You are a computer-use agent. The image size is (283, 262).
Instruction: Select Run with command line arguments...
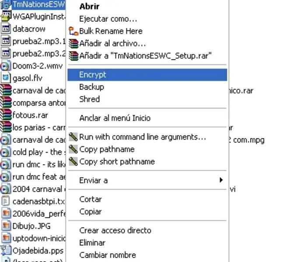147,137
